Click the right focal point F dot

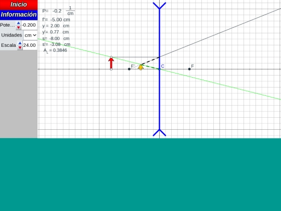(x=189, y=69)
